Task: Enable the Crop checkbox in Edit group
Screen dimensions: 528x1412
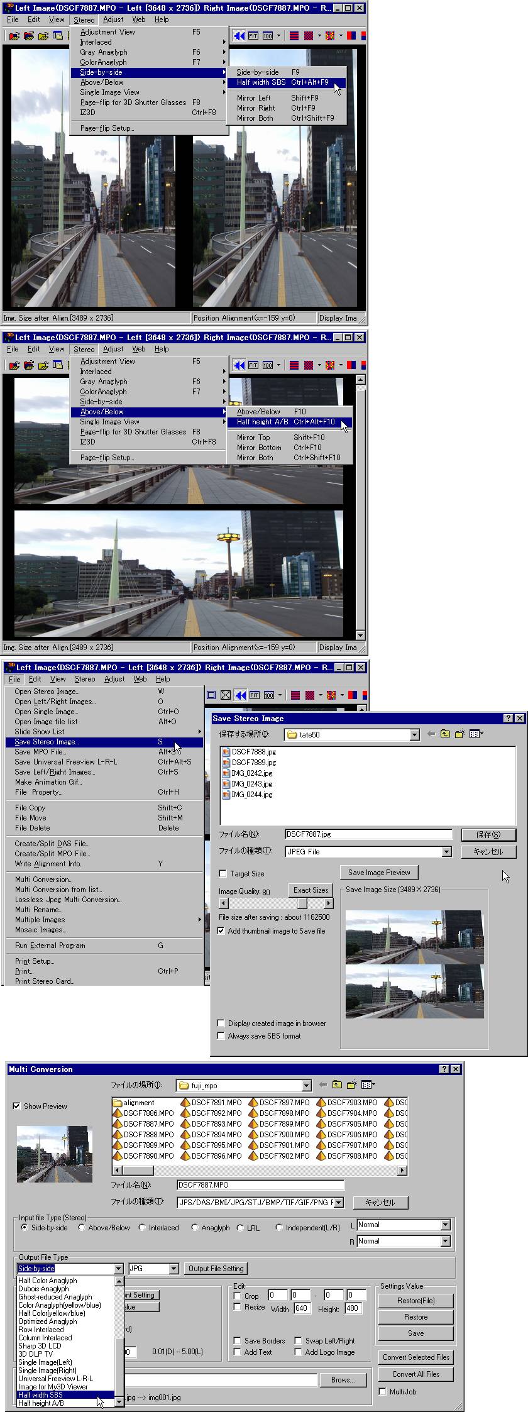Action: [x=237, y=1296]
